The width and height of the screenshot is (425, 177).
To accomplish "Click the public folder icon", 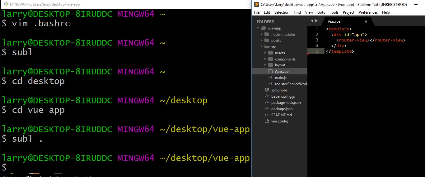I will (x=266, y=41).
